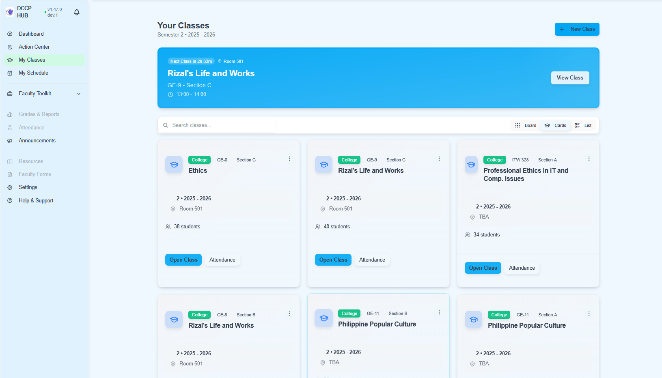Click the '38 students' text
The image size is (662, 378).
187,227
